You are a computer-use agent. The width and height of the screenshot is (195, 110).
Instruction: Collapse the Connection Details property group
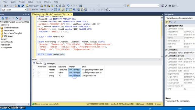click(166, 56)
